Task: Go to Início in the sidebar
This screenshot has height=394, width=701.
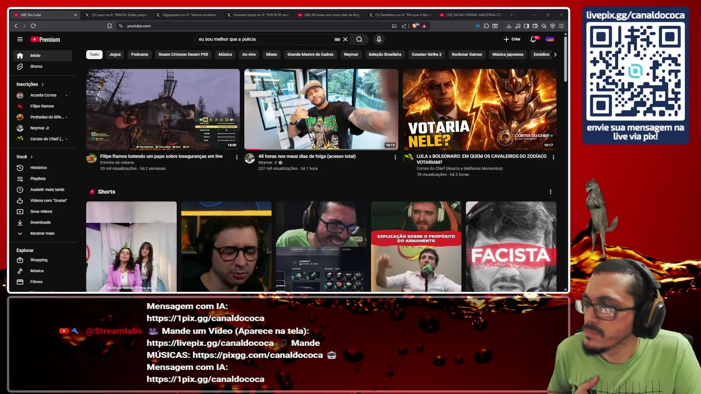Action: pyautogui.click(x=43, y=55)
